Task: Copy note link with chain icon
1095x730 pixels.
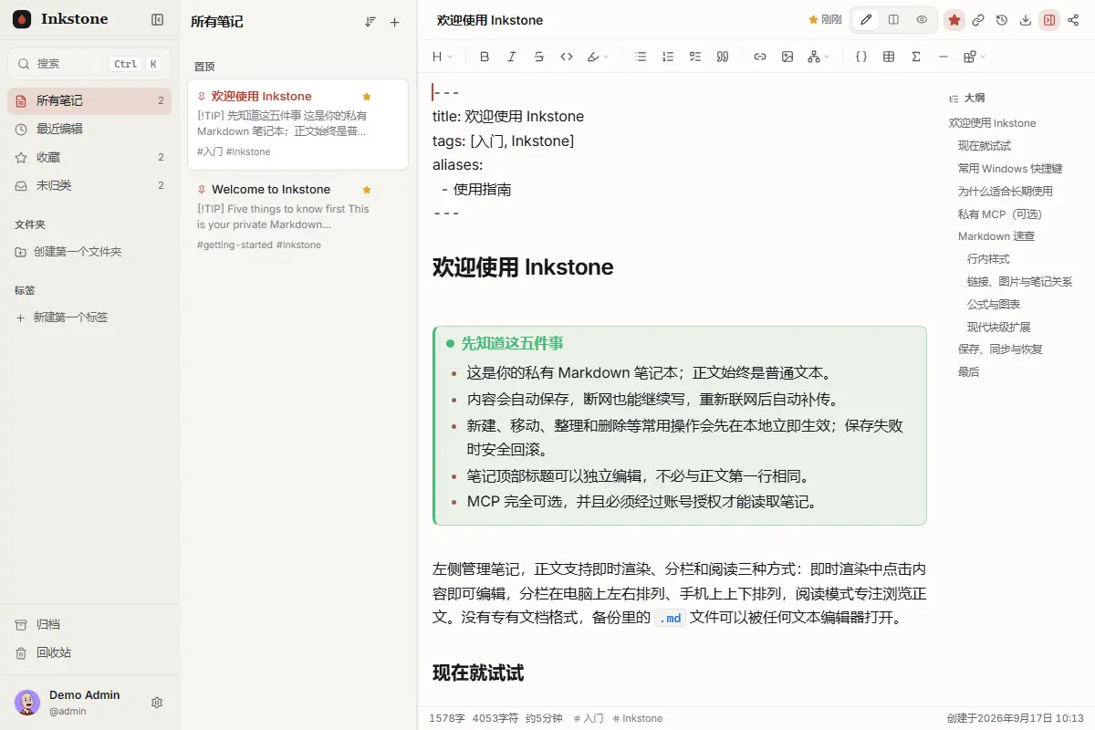Action: click(978, 20)
